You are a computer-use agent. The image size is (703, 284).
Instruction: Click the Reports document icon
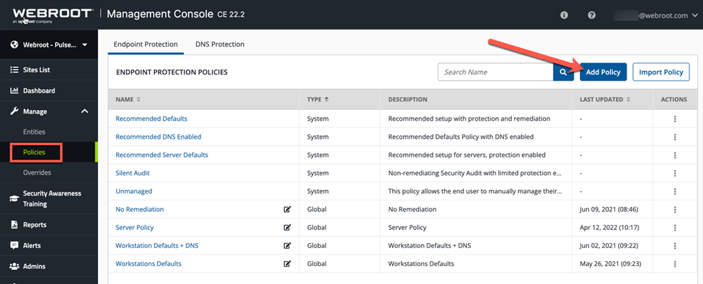14,224
